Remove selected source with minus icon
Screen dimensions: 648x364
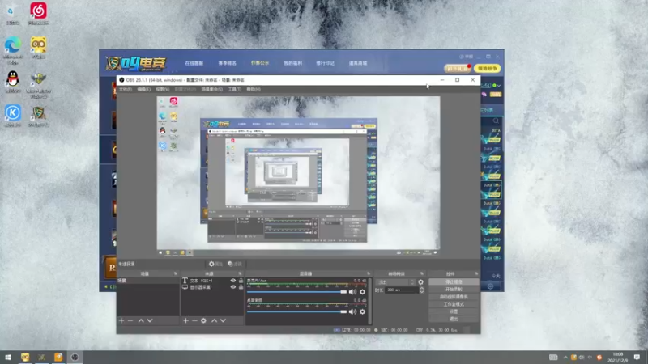[x=194, y=320]
